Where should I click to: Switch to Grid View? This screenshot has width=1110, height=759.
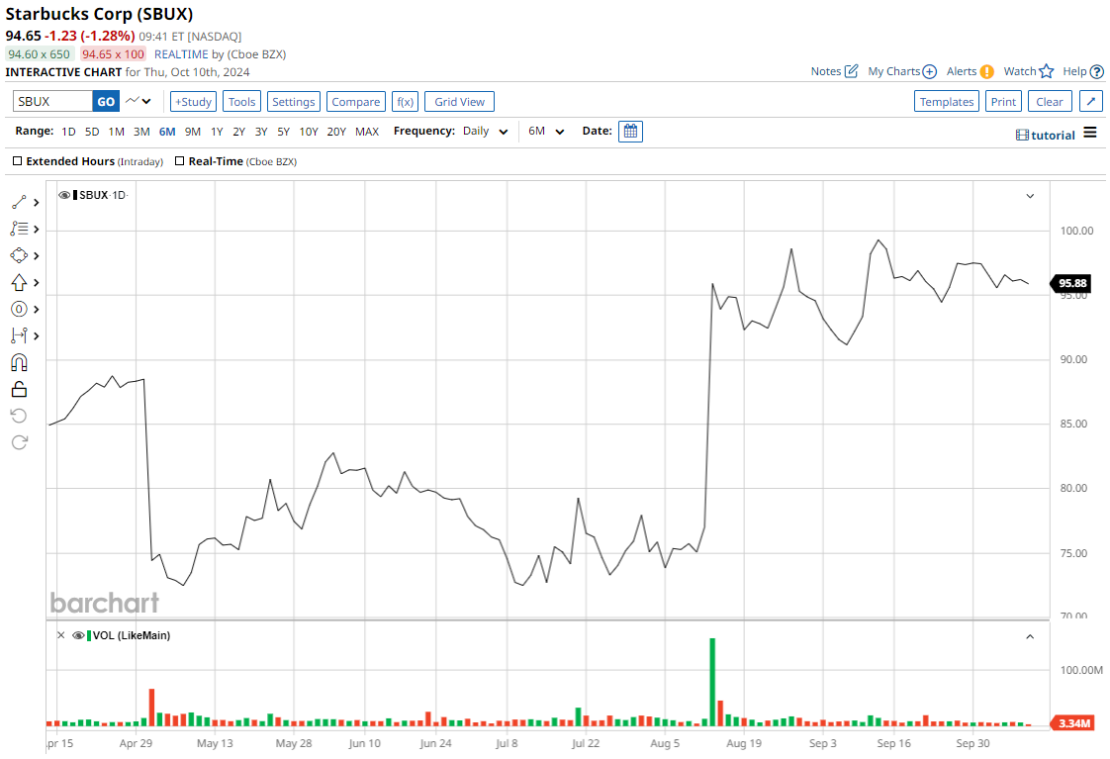pyautogui.click(x=459, y=101)
